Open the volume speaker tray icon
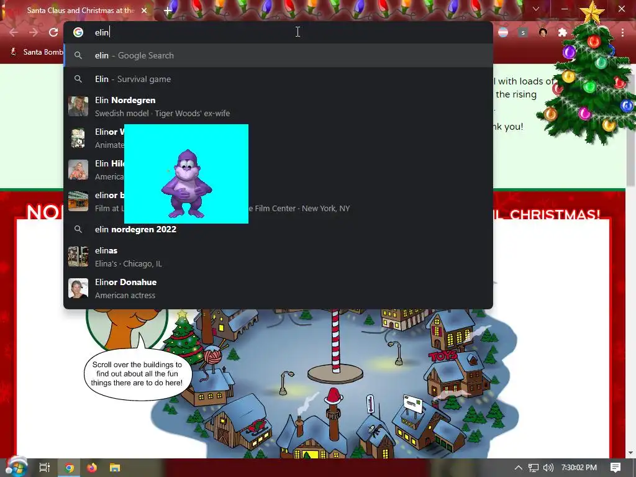Viewport: 636px width, 477px height. tap(548, 468)
